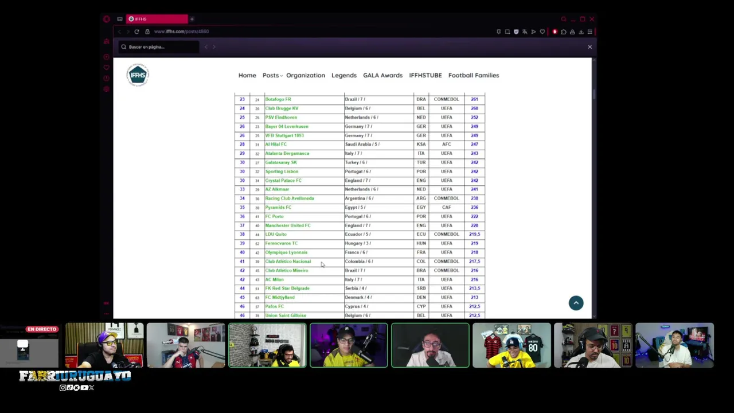Expand the Posts dropdown menu
The image size is (734, 413).
tap(272, 75)
